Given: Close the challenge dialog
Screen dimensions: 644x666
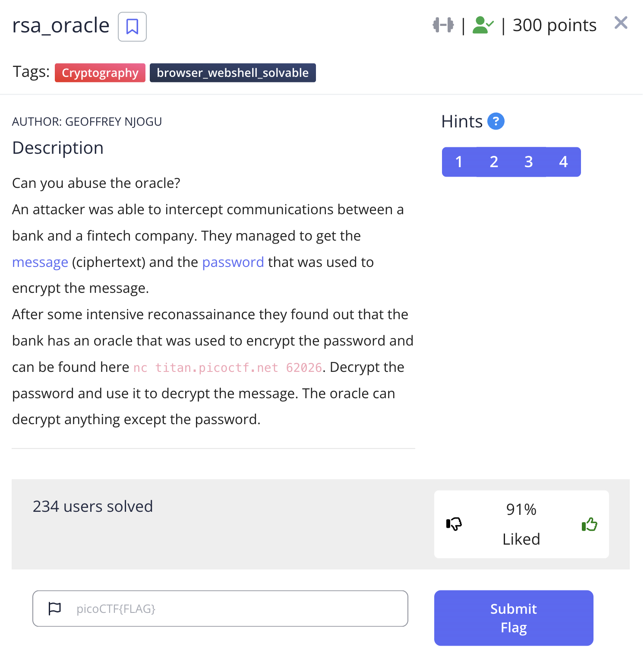Looking at the screenshot, I should (620, 22).
